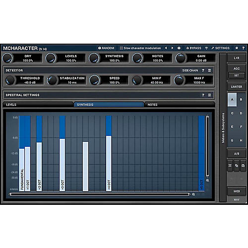Open Detector panel help question mark
Image resolution: width=248 pixels, height=248 pixels.
click(x=203, y=70)
